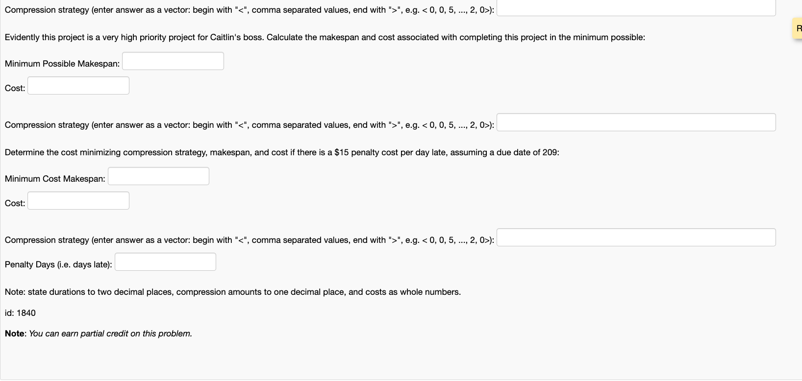Click the "Cost:" label beside the first Cost box
This screenshot has width=802, height=381.
(x=14, y=88)
